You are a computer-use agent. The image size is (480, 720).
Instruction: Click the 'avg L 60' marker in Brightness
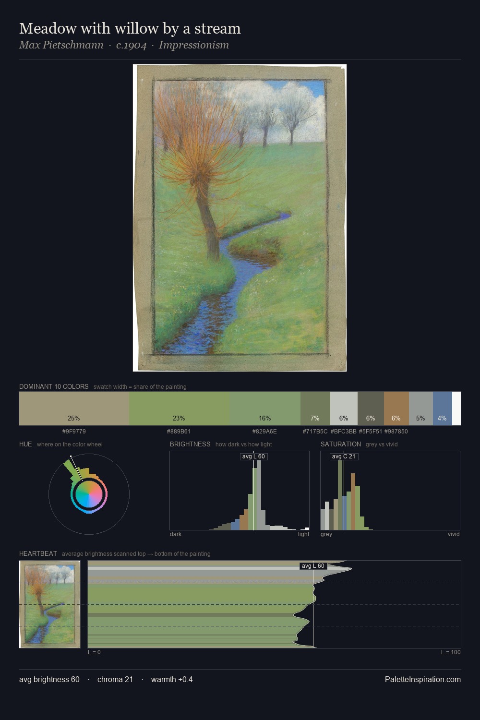click(x=253, y=456)
